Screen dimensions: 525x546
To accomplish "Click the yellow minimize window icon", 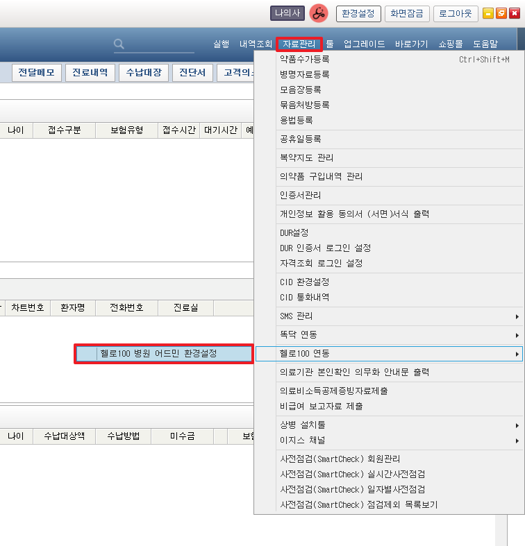I will point(488,13).
